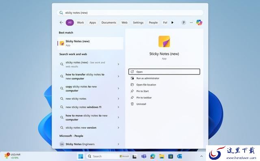Switch to the Settings filter tab
The width and height of the screenshot is (260, 161).
(x=138, y=23)
